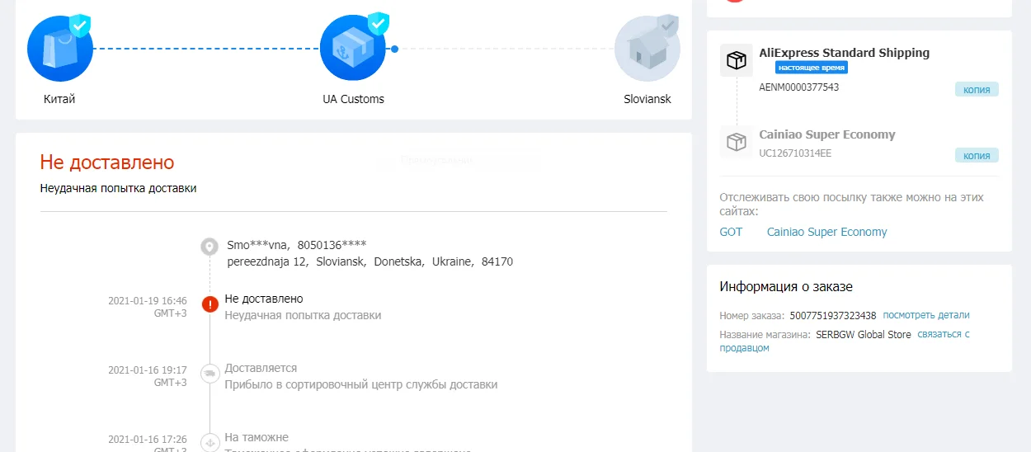Click the Cainiao Super Economy box icon
Screen dimensions: 1031x452
(x=736, y=142)
